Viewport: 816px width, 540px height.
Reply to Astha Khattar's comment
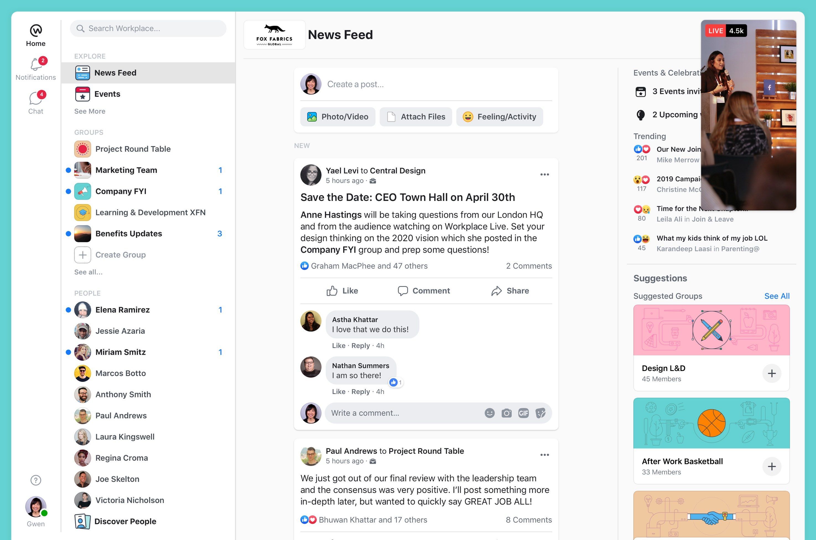coord(360,346)
